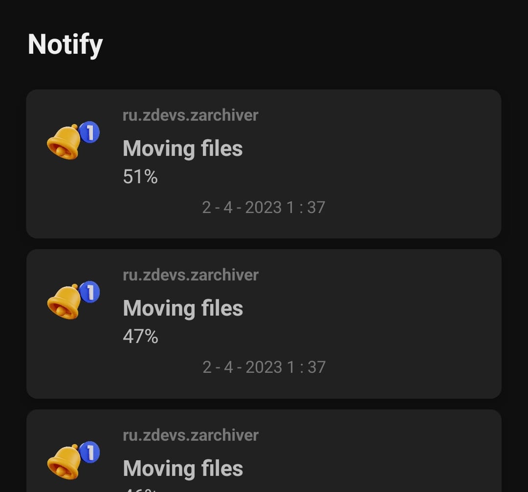Tap the 2-4-2023 1:37 time on second card
Screen dimensions: 528x492
point(264,366)
